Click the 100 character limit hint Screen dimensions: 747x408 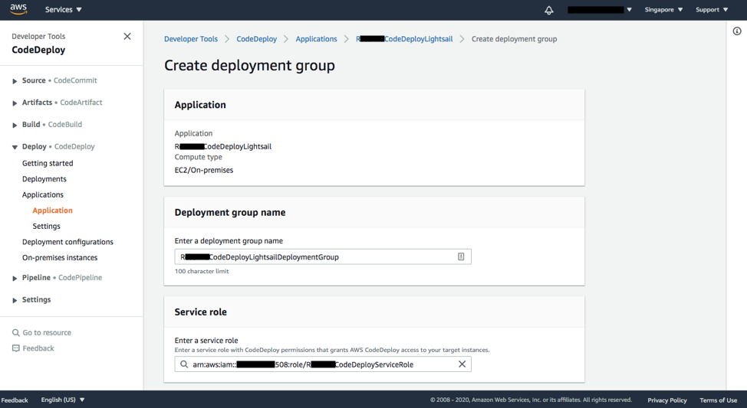click(202, 271)
